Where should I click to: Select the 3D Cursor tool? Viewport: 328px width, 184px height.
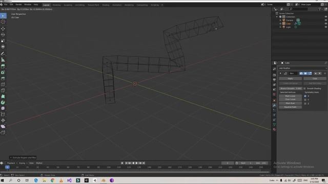3,22
